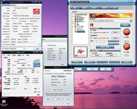This screenshot has width=137, height=109.
Task: Switch to the SPD tab in CPU-Z
Action: pos(23,55)
